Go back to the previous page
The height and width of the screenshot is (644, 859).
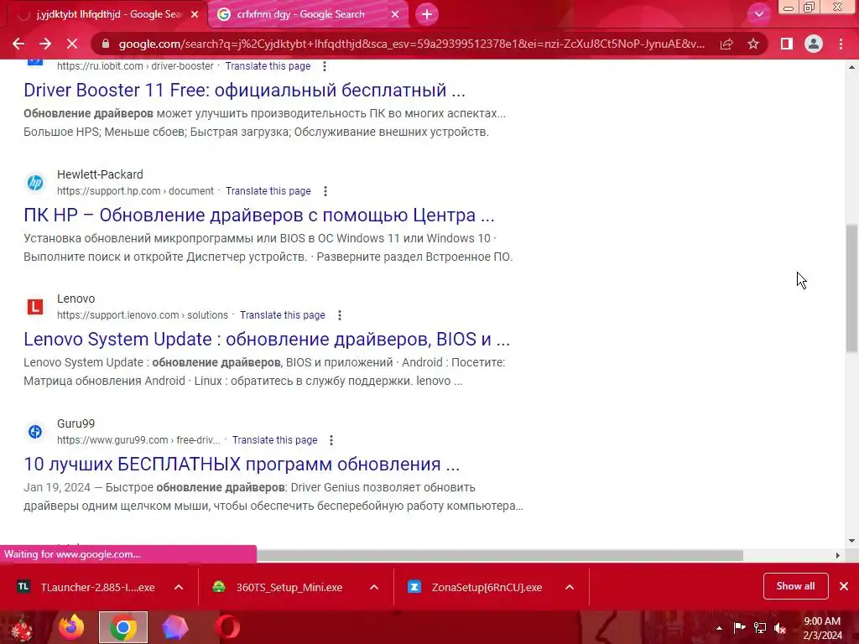click(x=18, y=44)
